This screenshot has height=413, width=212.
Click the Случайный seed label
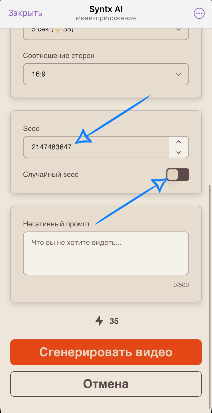pyautogui.click(x=51, y=175)
